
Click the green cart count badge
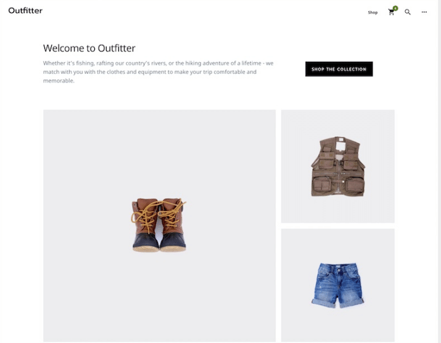coord(395,9)
